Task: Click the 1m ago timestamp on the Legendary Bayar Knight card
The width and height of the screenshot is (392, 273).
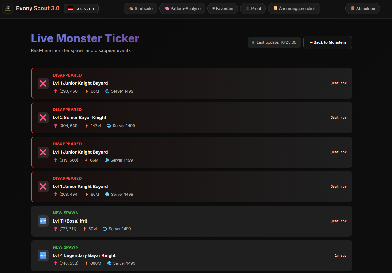Action: 340,255
